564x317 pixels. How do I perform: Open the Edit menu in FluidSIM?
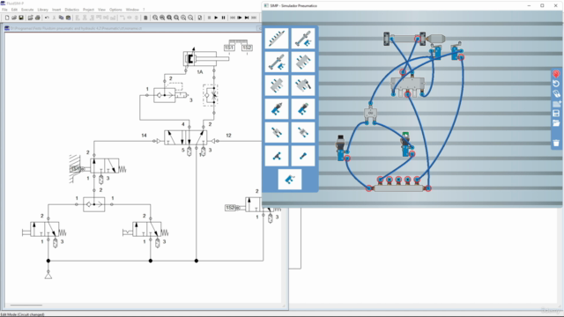[x=14, y=10]
